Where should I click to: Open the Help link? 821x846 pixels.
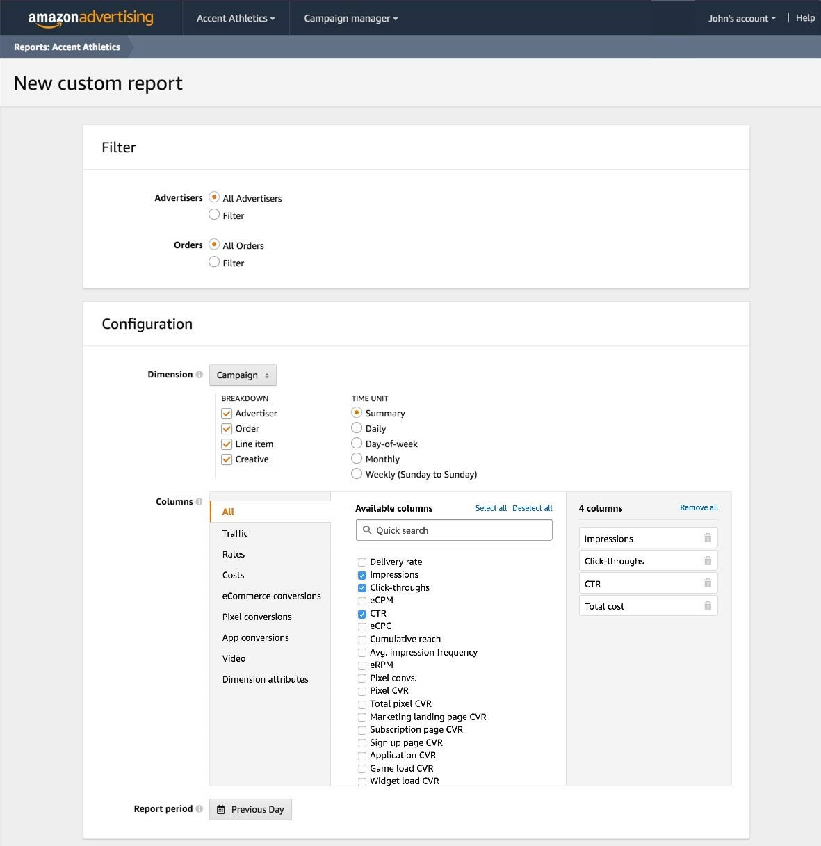805,18
